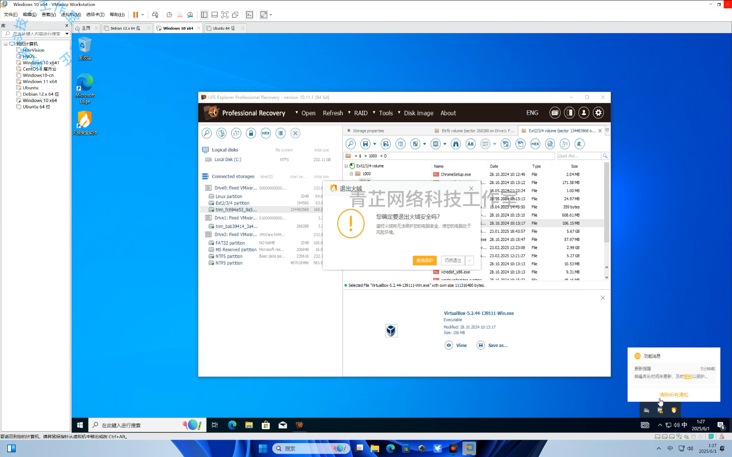Screen dimensions: 732x457
Task: Collapse the 1000 folder tree node
Action: 351,173
